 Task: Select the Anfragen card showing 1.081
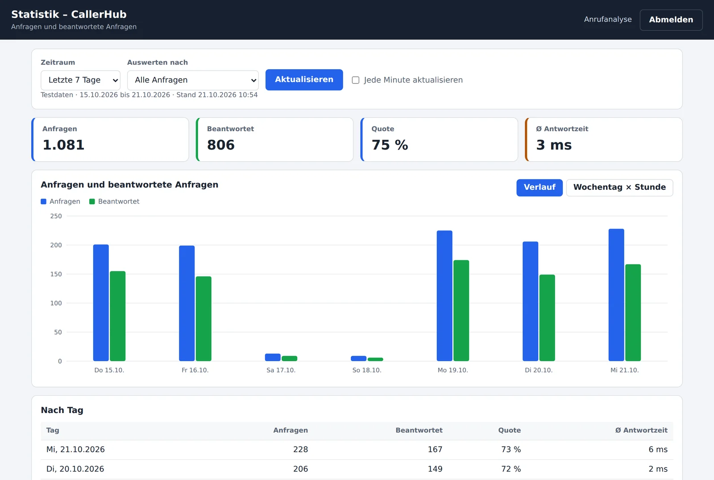coord(110,139)
